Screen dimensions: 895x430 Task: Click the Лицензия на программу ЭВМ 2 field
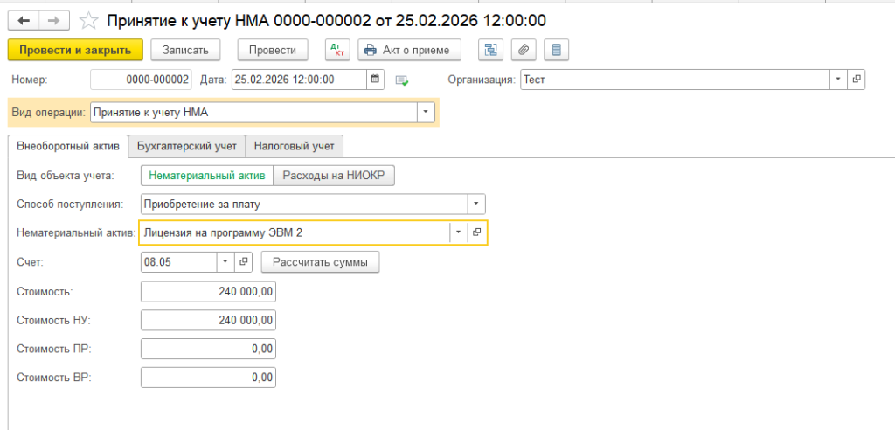tap(295, 232)
